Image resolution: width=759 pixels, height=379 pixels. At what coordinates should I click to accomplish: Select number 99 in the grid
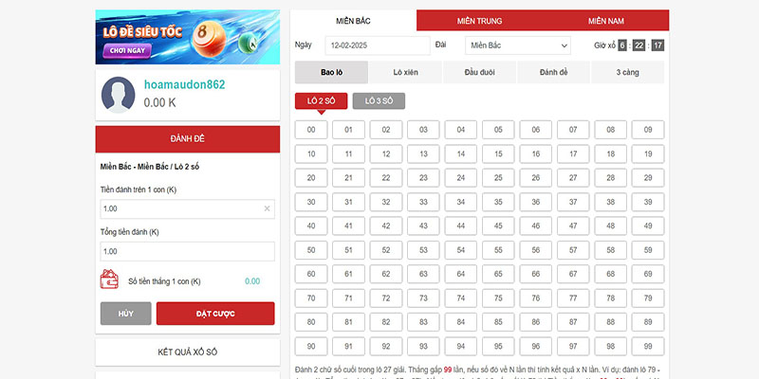pyautogui.click(x=648, y=346)
